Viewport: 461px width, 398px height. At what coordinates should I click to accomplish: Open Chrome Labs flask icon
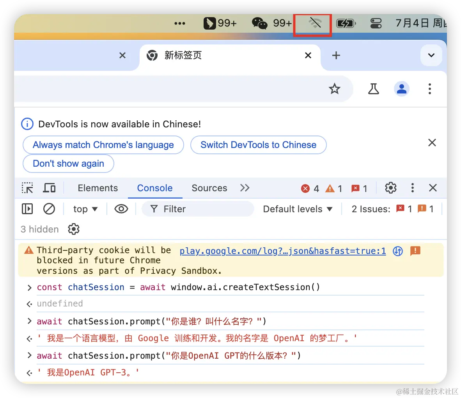(x=373, y=89)
